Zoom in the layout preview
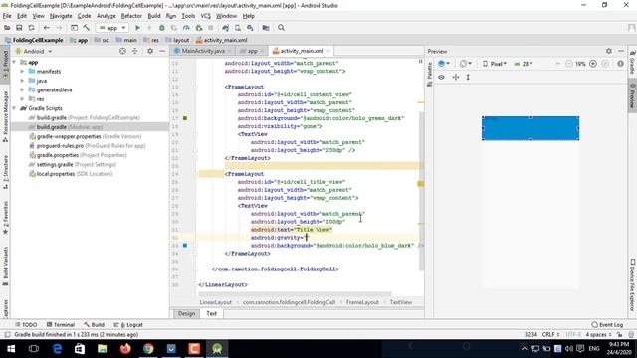 593,64
